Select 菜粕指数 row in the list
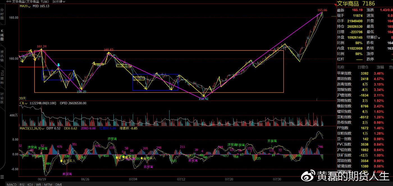Image resolution: width=393 pixels, height=186 pixels. point(365,117)
